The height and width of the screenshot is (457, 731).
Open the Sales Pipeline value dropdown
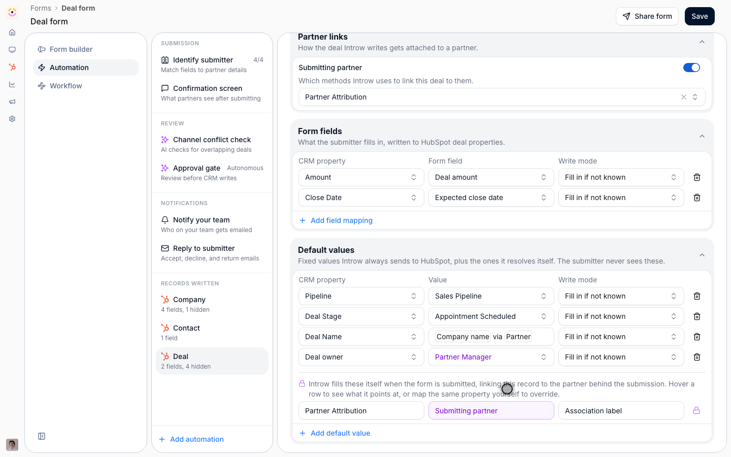491,296
